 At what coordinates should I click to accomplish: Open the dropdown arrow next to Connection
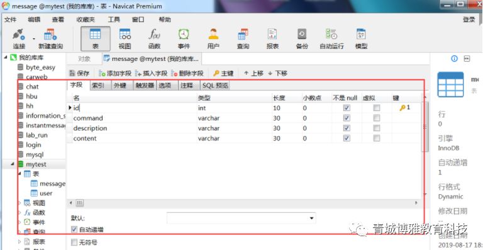pos(33,39)
